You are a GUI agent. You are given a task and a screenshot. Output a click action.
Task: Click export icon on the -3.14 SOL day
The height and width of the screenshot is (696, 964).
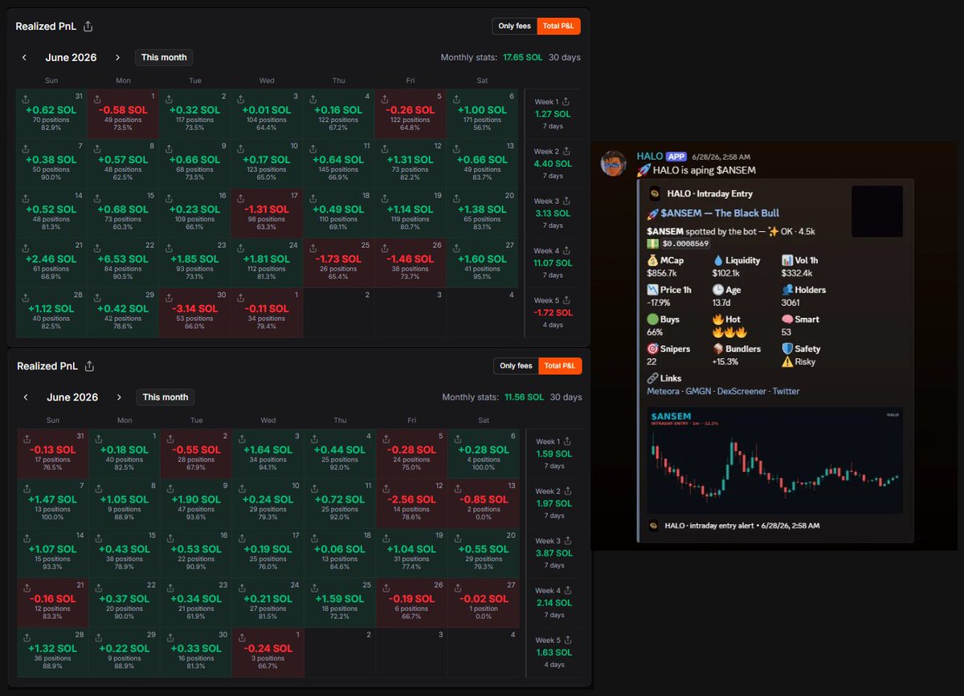pyautogui.click(x=169, y=299)
